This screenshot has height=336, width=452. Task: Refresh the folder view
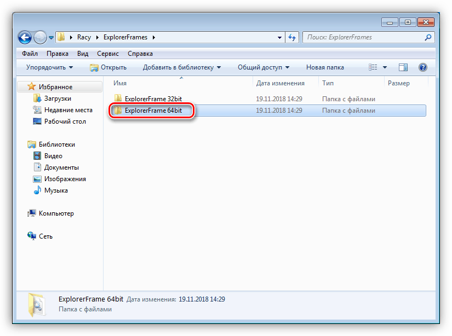[292, 37]
